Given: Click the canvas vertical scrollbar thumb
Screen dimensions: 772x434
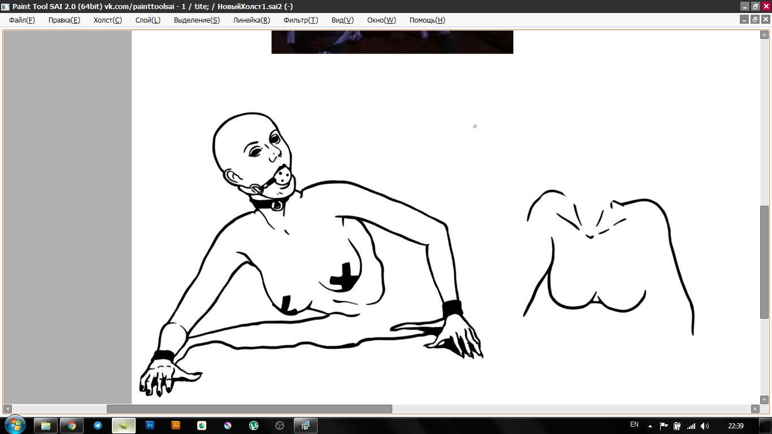Looking at the screenshot, I should click(764, 262).
